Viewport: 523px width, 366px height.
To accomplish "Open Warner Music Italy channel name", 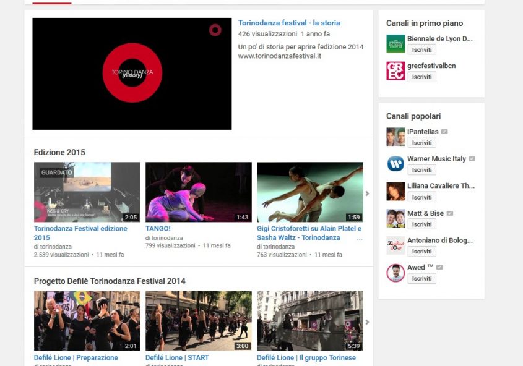I will pyautogui.click(x=436, y=158).
